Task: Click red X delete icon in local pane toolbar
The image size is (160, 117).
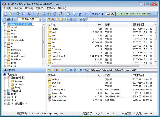Action: (57, 70)
